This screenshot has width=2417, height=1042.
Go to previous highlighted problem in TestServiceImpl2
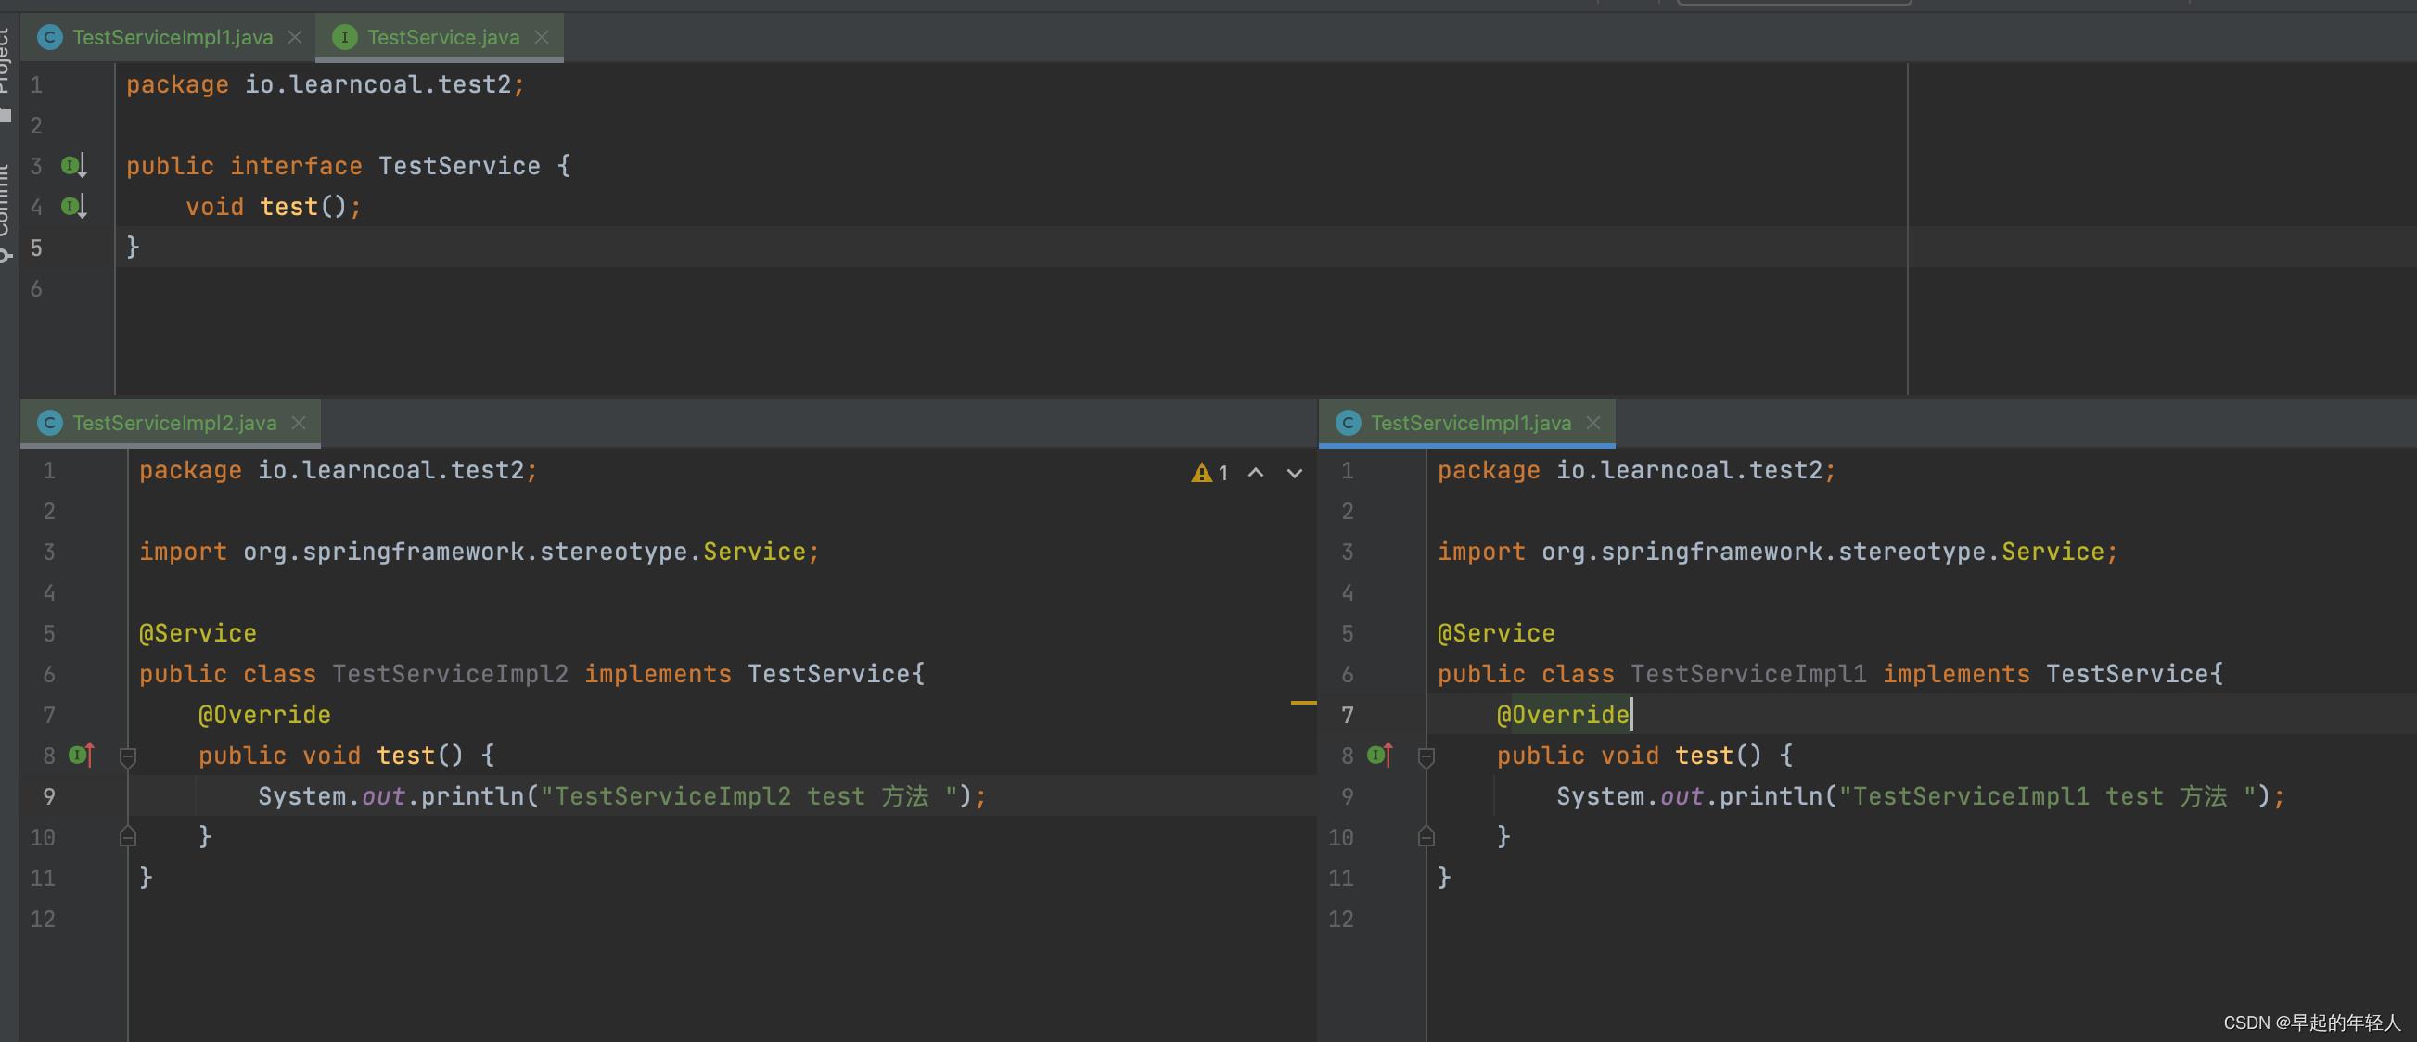[x=1256, y=473]
